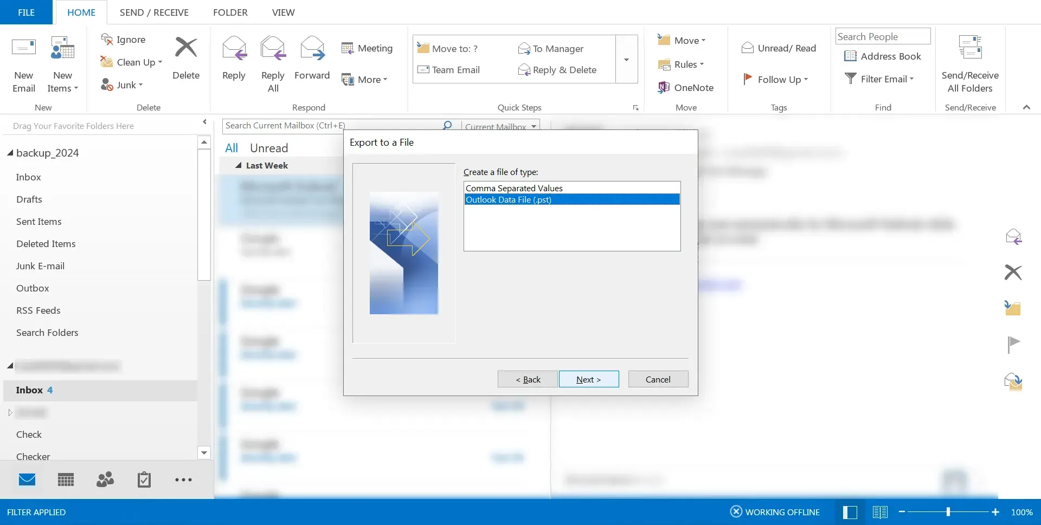Reply with a Meeting request
Image resolution: width=1041 pixels, height=525 pixels.
click(367, 48)
